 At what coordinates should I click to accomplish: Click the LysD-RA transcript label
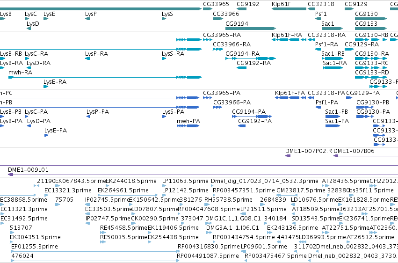(38, 63)
